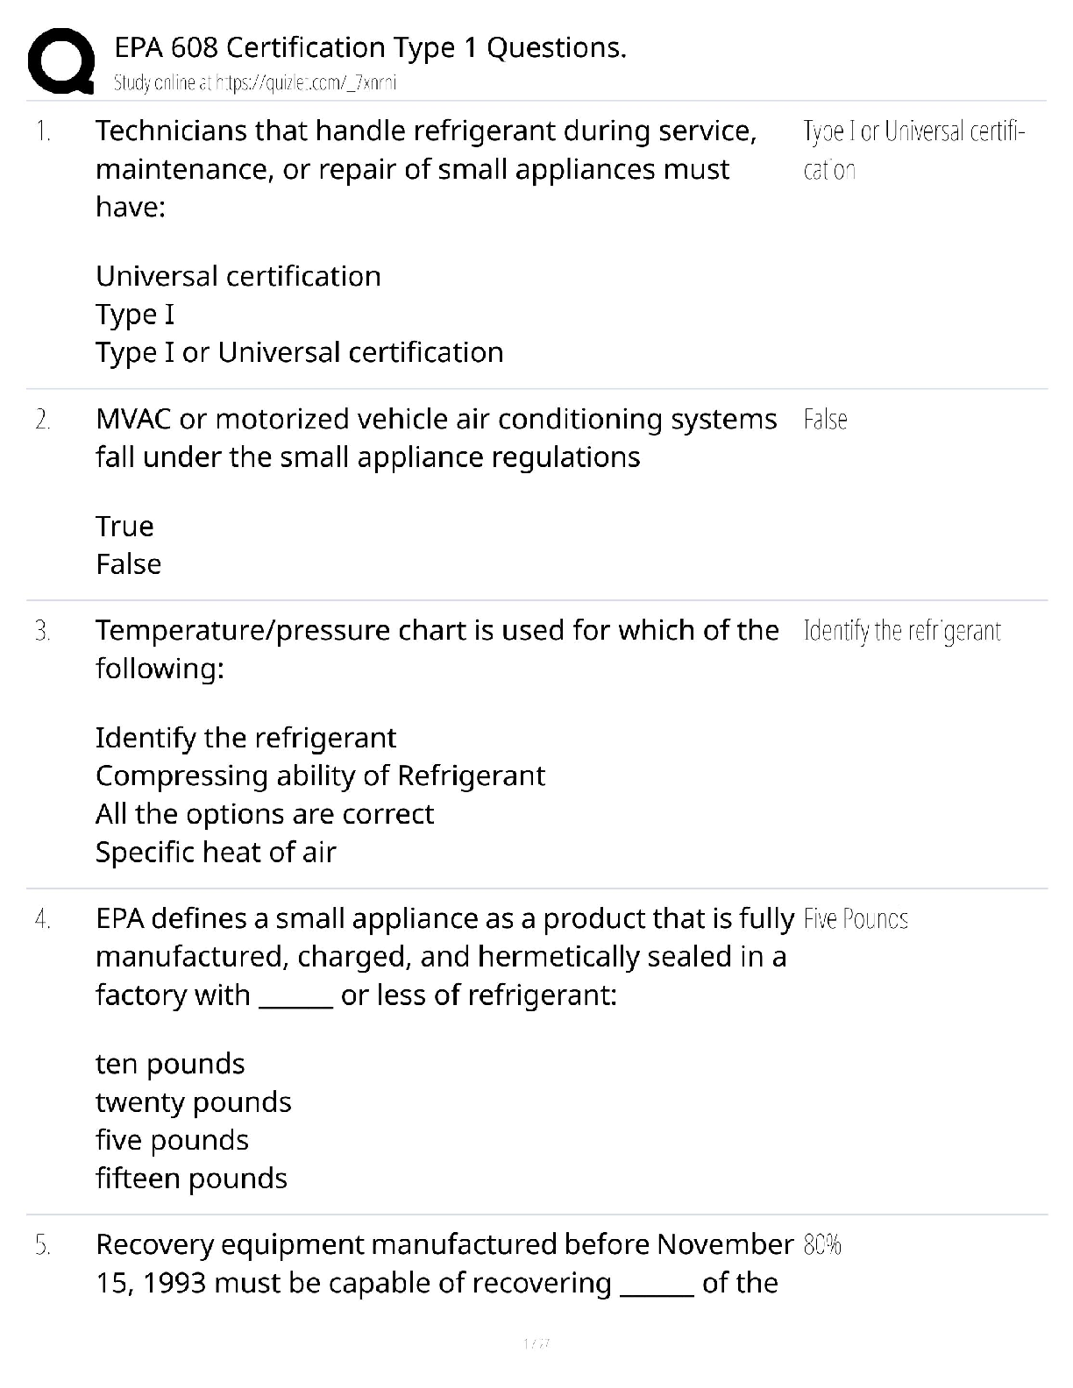Choose the standalone "Type I" option
Image resolution: width=1073 pixels, height=1388 pixels.
point(135,314)
